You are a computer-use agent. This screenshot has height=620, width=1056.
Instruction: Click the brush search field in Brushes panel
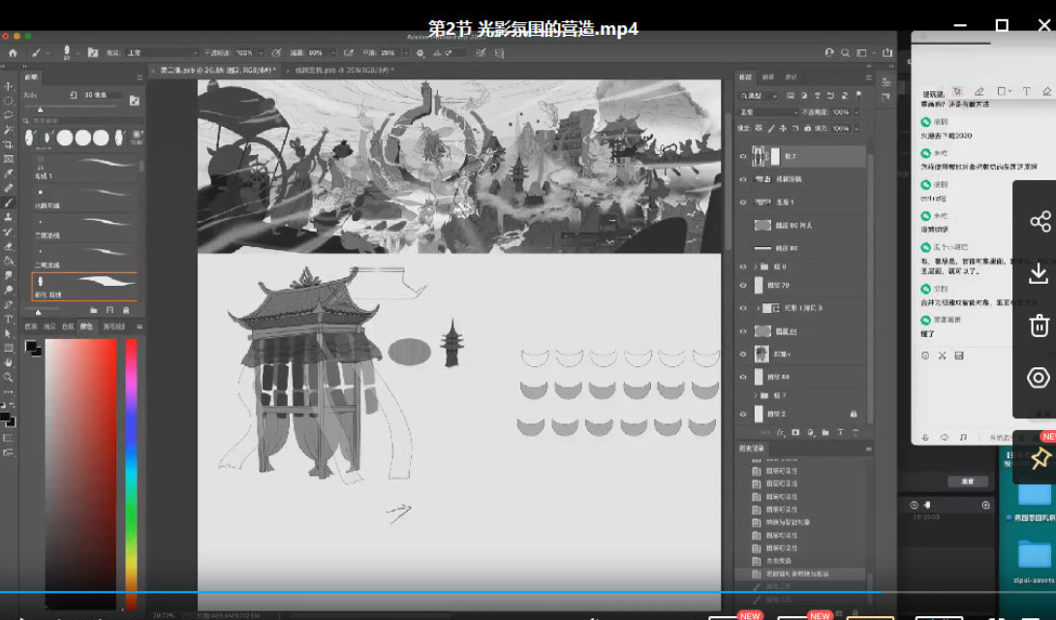coord(83,120)
